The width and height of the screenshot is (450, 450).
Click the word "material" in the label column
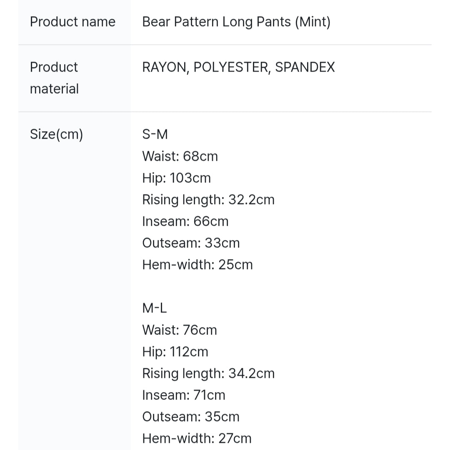coord(54,89)
